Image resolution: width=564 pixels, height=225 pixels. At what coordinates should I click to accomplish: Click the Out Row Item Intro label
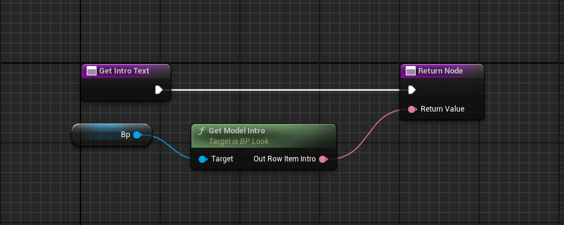tap(285, 159)
